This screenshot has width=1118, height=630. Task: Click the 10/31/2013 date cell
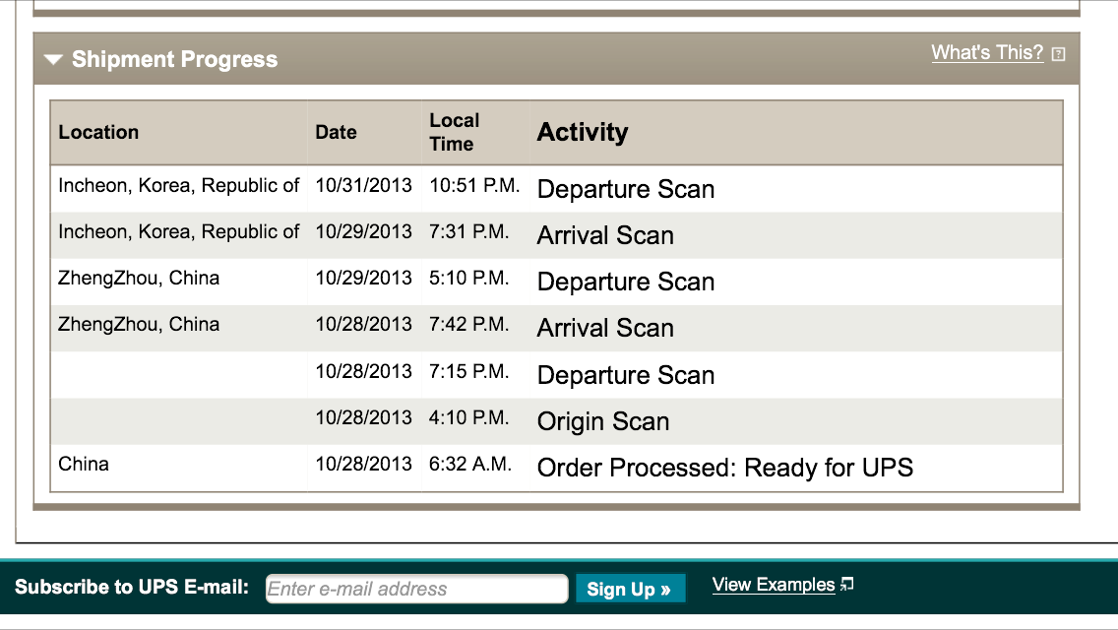pyautogui.click(x=363, y=186)
